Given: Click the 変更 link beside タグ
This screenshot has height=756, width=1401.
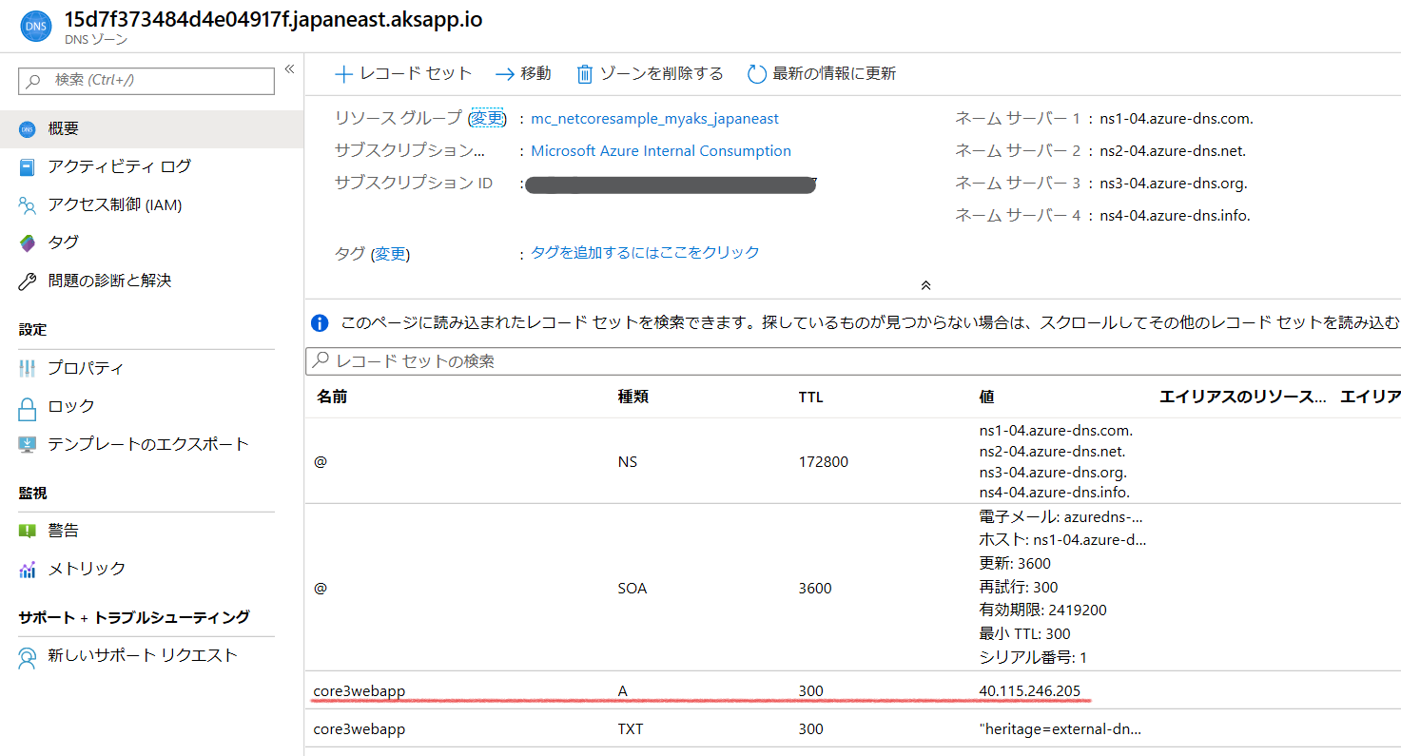Looking at the screenshot, I should click(390, 254).
